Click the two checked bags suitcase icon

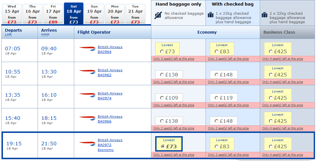click(x=265, y=15)
